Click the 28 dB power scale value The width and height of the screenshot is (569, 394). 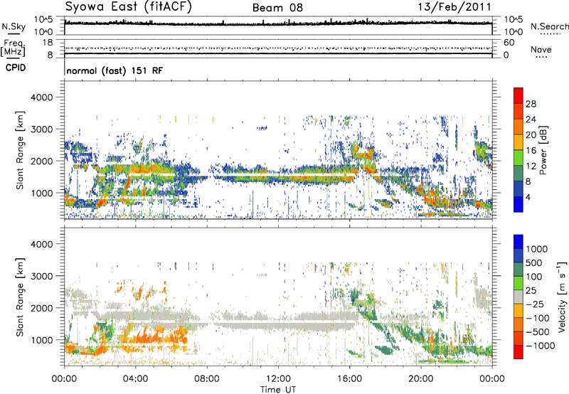click(x=531, y=104)
